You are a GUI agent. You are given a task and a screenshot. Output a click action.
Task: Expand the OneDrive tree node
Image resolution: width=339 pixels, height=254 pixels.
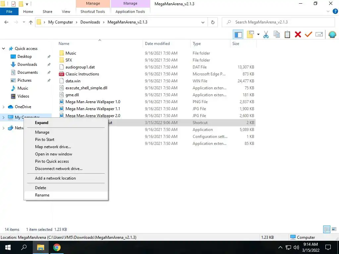pos(3,107)
